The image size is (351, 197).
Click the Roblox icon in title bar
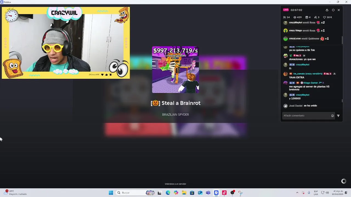tap(2, 2)
